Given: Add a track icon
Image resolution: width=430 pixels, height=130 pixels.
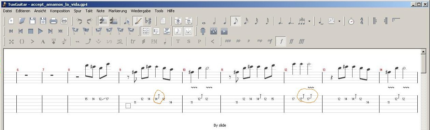Looking at the screenshot, I should [x=178, y=21].
